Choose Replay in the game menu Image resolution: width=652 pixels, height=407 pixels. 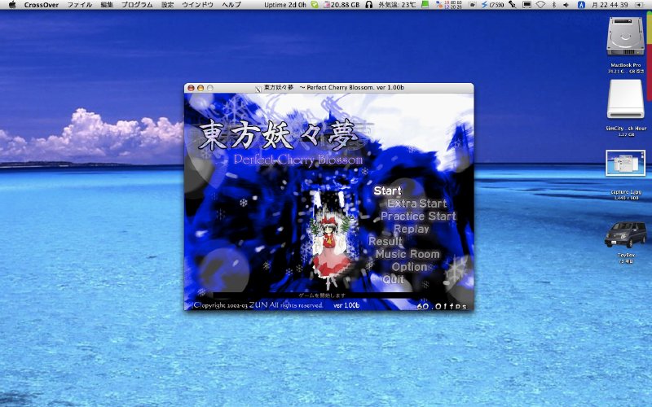click(412, 229)
